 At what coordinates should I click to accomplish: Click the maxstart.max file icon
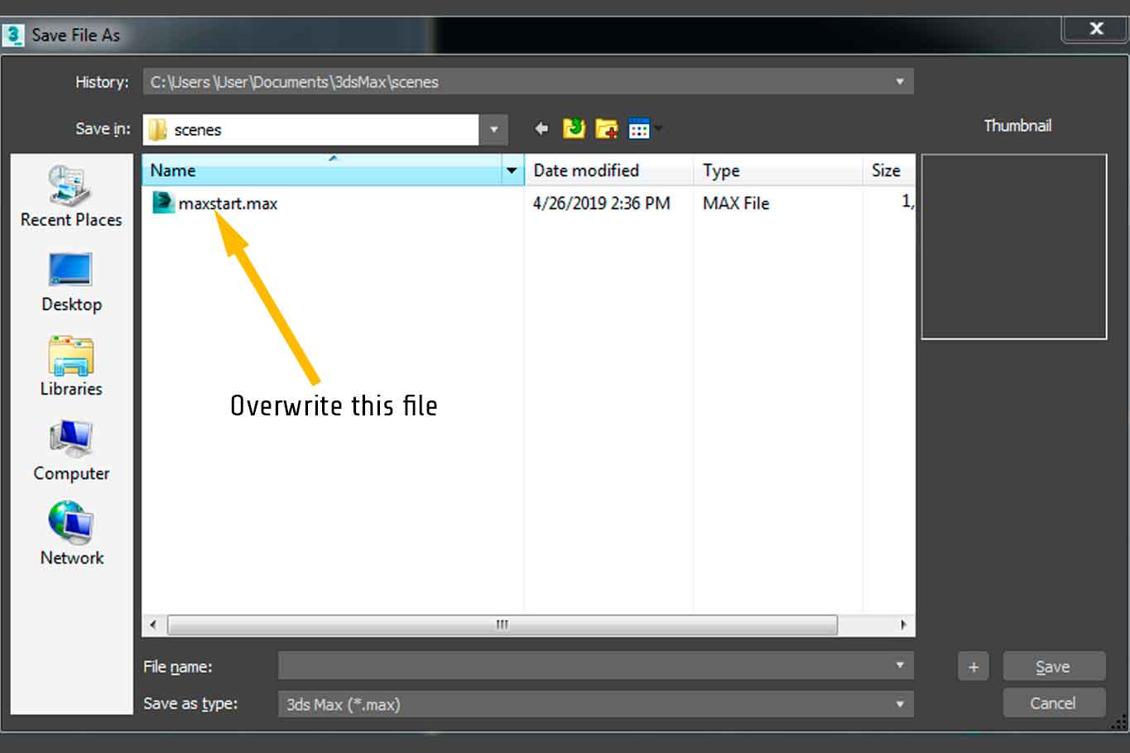[163, 203]
